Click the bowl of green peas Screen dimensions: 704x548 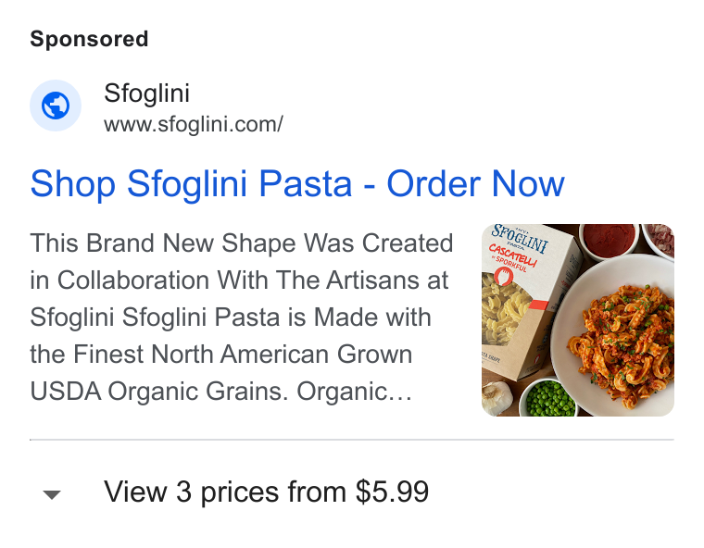click(x=548, y=398)
